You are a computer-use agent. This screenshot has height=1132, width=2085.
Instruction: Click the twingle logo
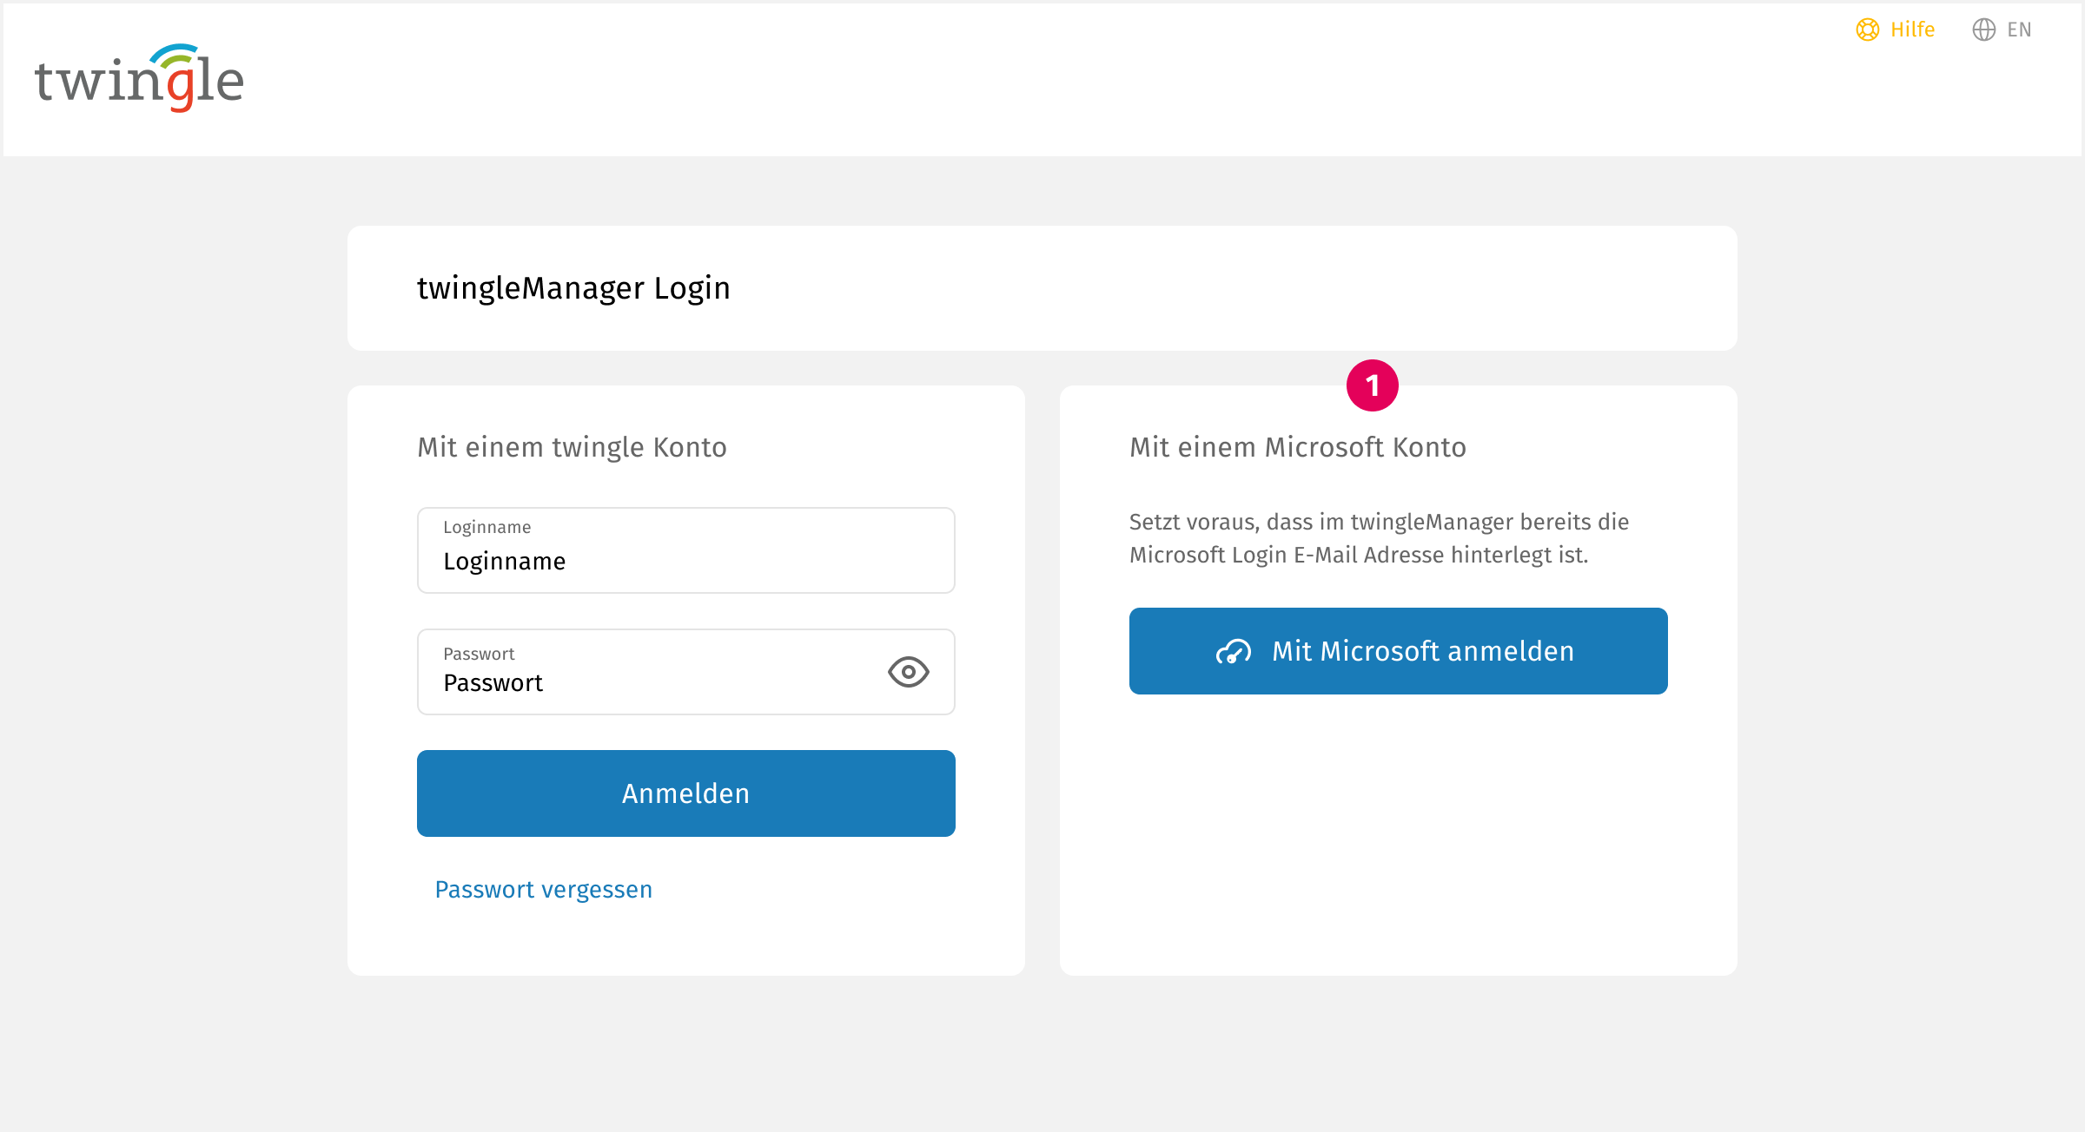pyautogui.click(x=139, y=78)
